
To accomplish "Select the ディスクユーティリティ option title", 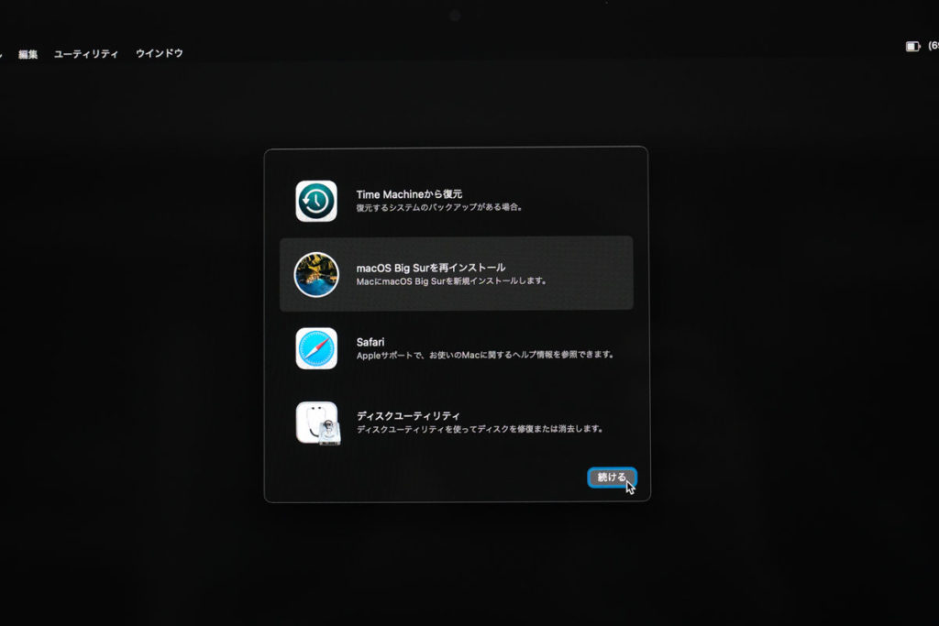I will click(408, 415).
